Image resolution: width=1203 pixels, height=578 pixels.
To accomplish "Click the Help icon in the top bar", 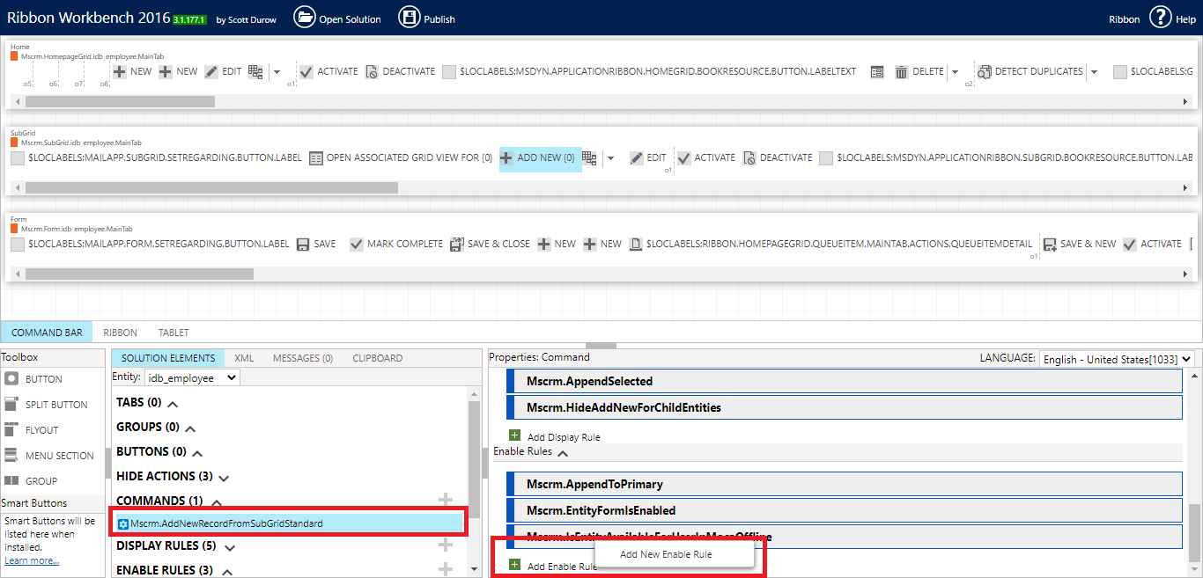I will (1160, 18).
